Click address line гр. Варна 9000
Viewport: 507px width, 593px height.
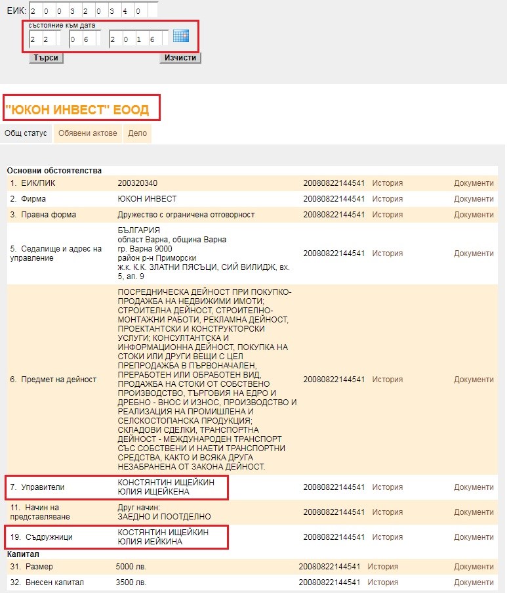point(145,249)
